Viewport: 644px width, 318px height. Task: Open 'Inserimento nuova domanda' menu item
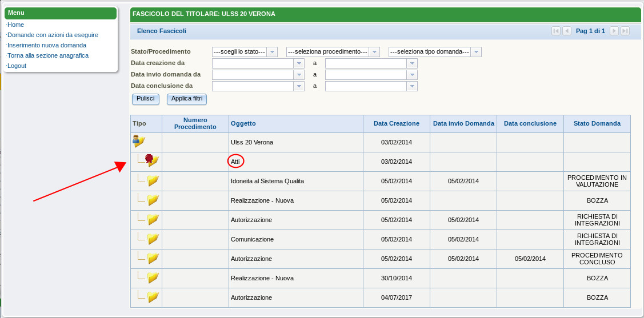pyautogui.click(x=47, y=45)
